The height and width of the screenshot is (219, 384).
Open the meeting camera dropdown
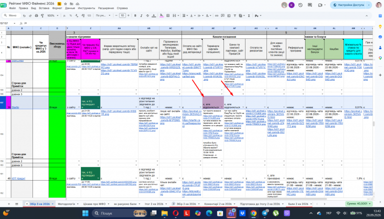coord(324,5)
